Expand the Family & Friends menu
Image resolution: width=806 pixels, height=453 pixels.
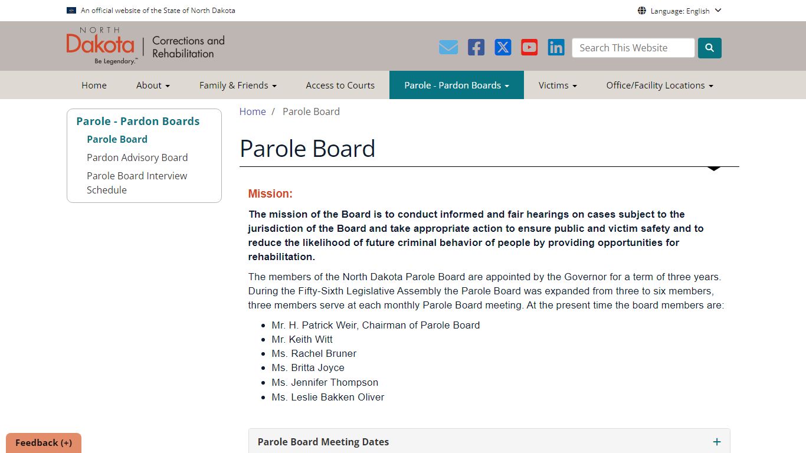(x=238, y=85)
